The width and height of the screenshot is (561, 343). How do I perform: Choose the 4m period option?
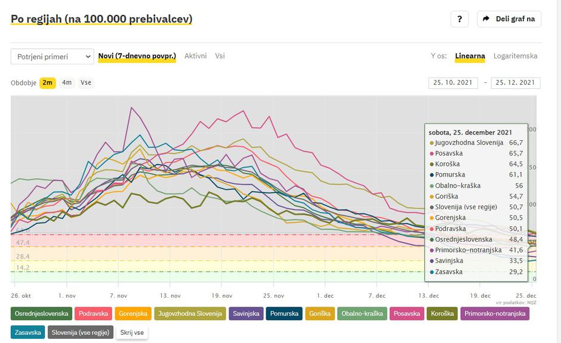click(67, 82)
